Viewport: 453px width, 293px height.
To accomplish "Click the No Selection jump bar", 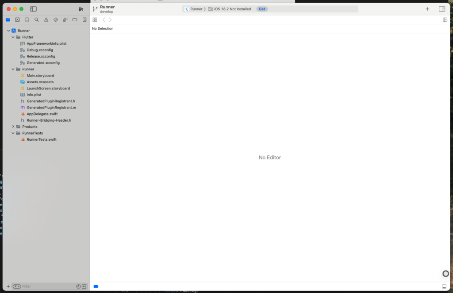I will point(103,28).
